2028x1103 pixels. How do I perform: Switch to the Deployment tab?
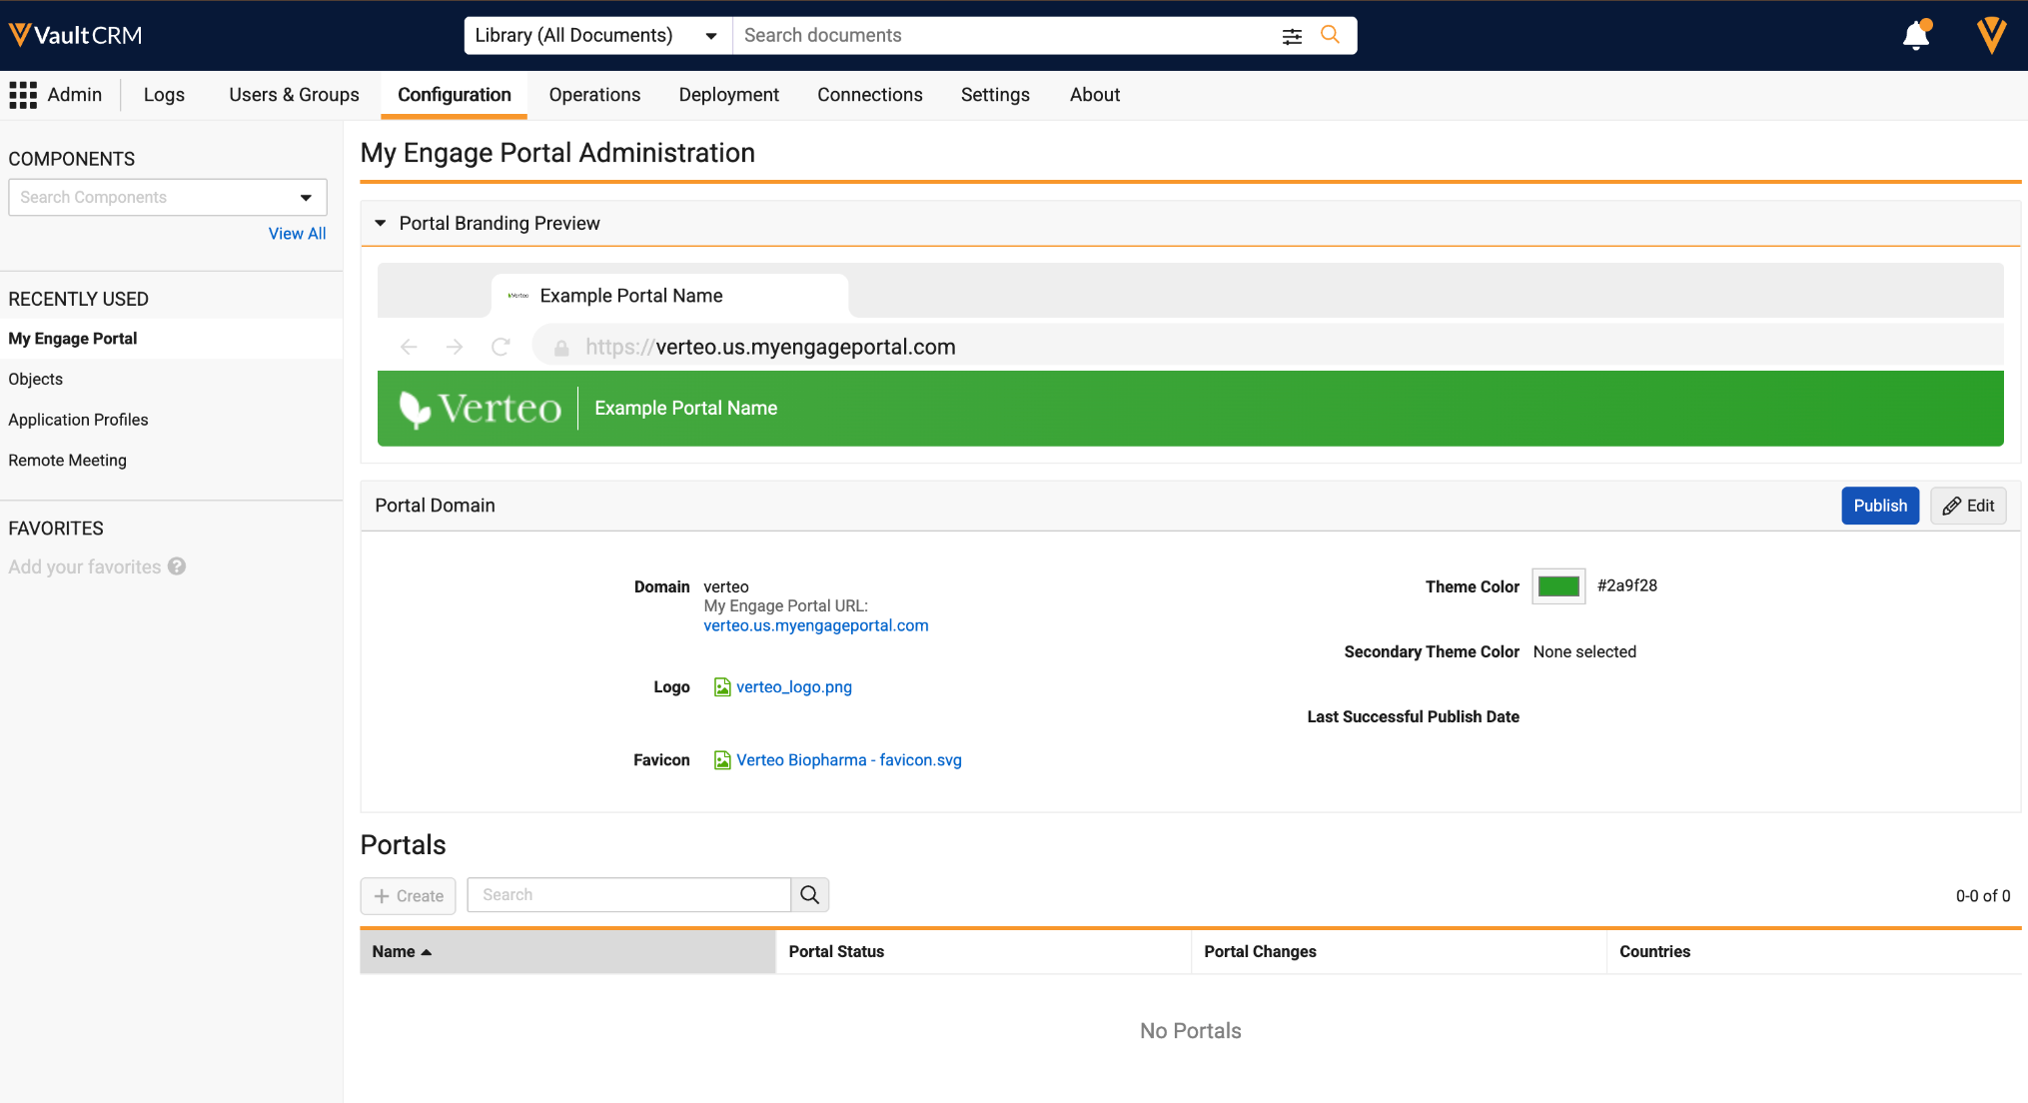coord(729,95)
